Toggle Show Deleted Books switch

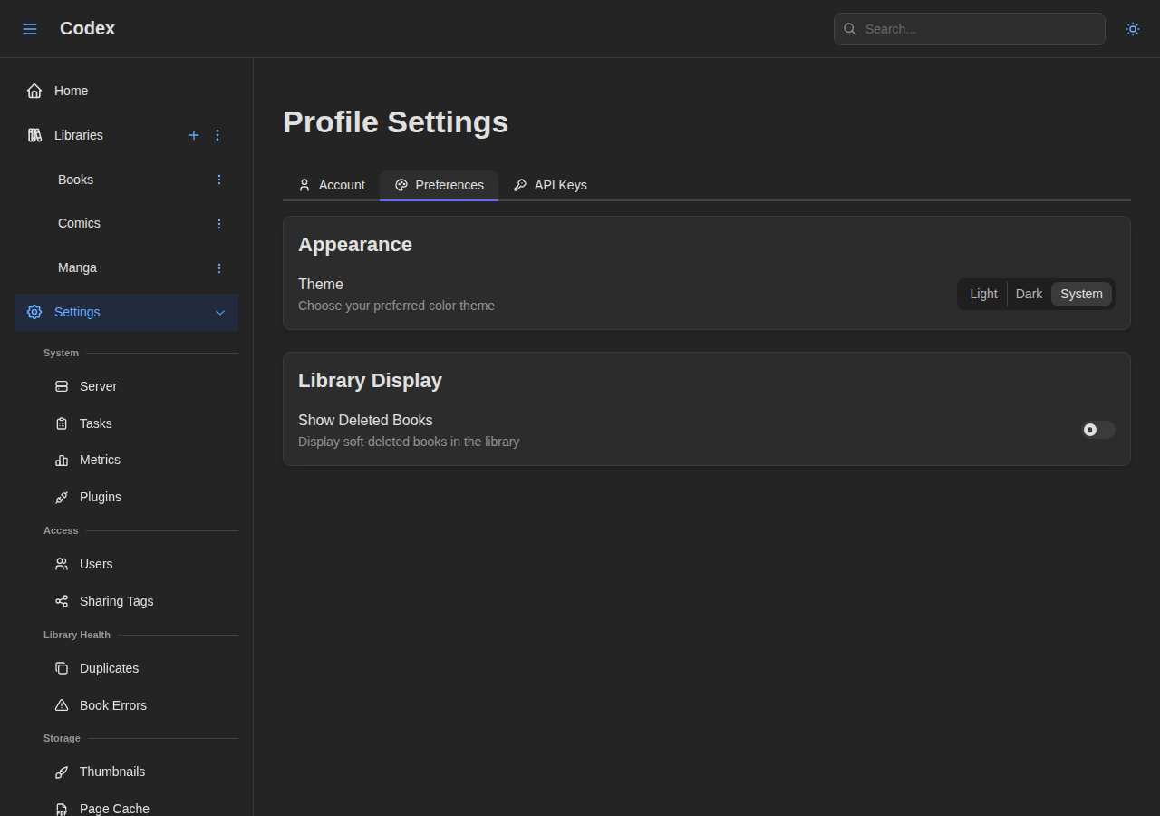click(x=1097, y=430)
